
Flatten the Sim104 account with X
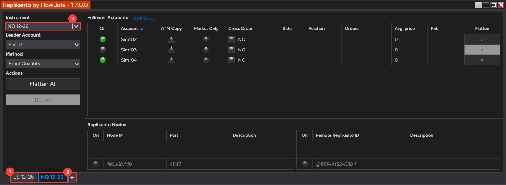(482, 60)
